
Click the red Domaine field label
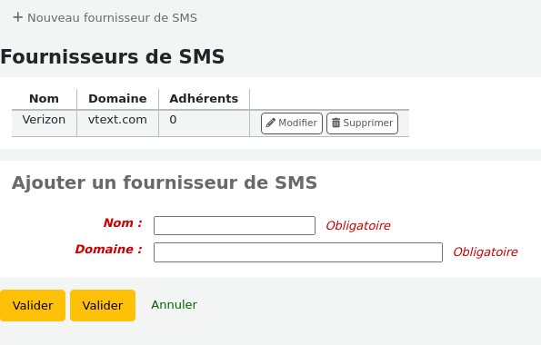[109, 249]
